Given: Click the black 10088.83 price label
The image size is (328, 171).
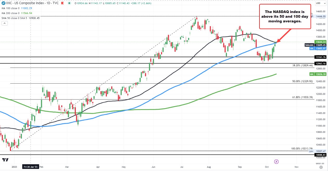Looking at the screenshot, I should 320,155.
